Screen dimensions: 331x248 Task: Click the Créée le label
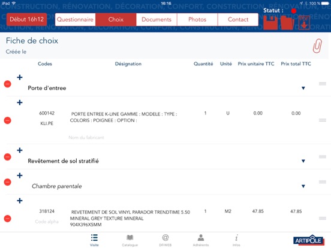16,52
